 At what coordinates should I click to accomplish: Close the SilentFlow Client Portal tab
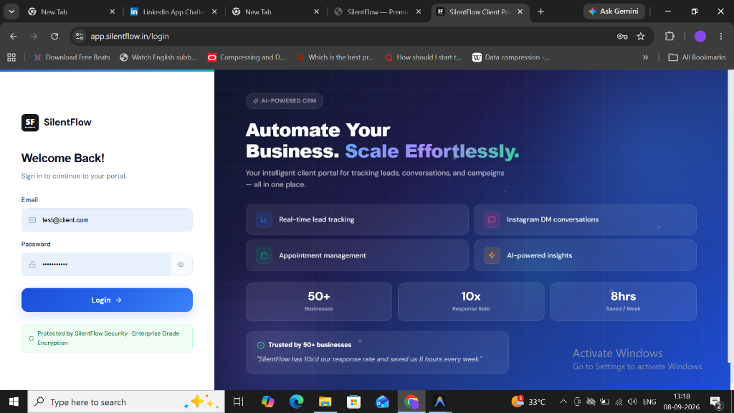[x=520, y=11]
